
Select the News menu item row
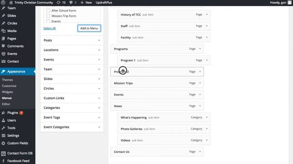tap(157, 106)
